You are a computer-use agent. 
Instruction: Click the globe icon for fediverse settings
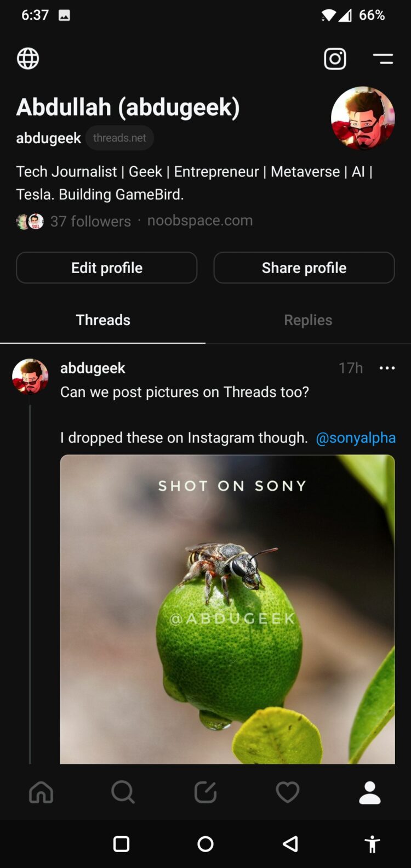click(x=28, y=59)
